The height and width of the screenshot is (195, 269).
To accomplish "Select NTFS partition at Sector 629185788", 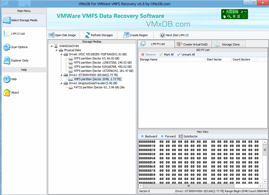I will point(103,67).
